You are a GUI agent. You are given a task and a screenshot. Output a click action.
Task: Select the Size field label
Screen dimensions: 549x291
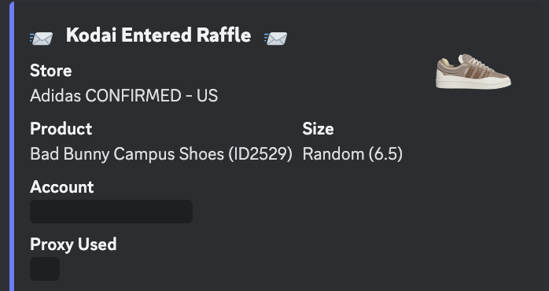coord(318,129)
